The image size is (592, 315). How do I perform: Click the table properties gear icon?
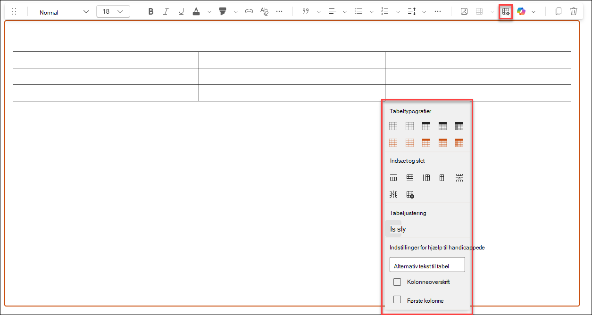tap(506, 12)
